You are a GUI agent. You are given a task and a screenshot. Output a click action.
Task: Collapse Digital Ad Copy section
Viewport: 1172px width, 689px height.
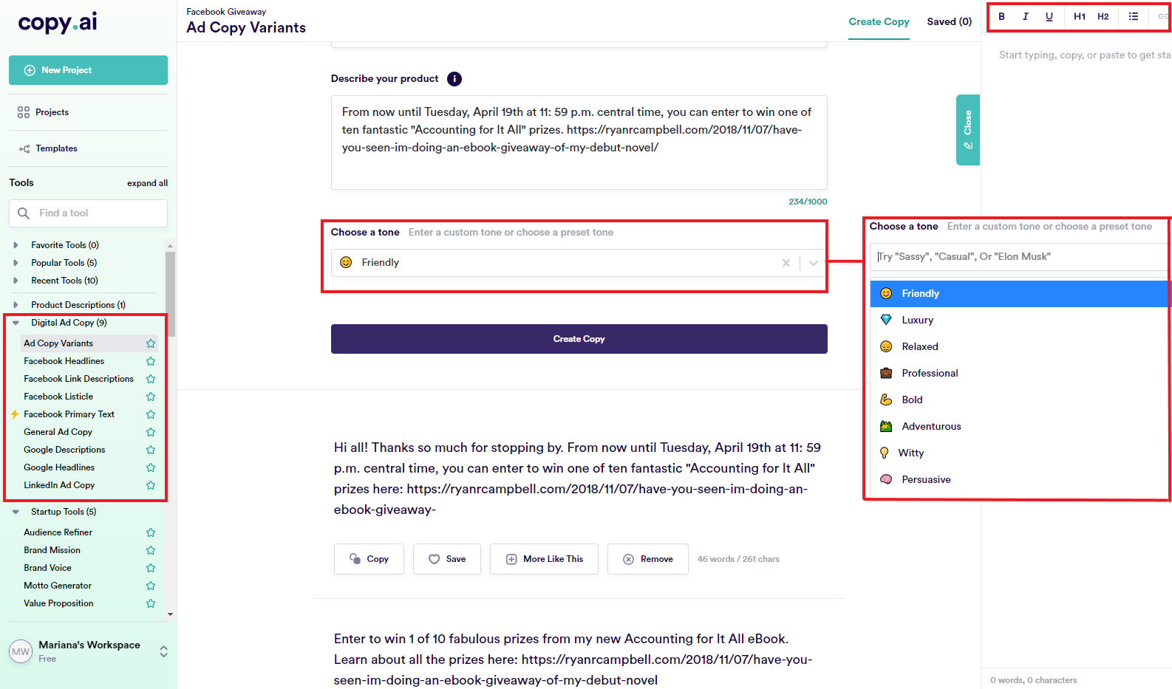16,323
